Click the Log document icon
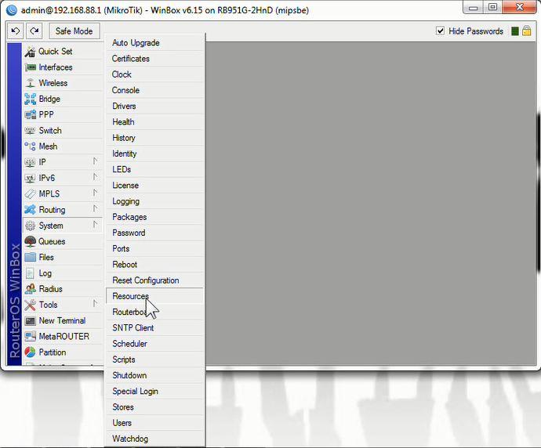541x448 pixels. [x=30, y=273]
